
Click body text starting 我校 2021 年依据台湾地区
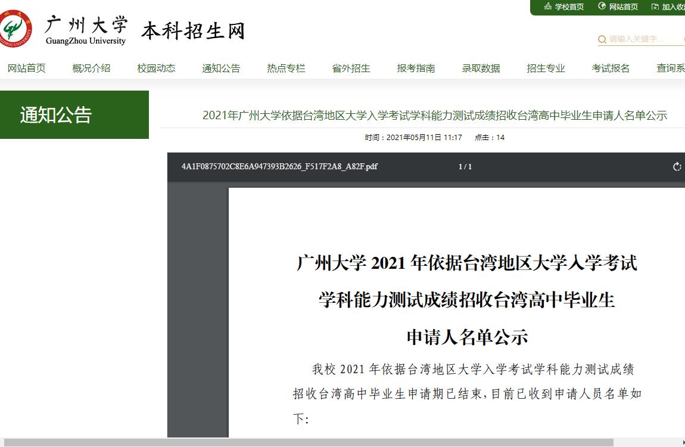(x=473, y=370)
